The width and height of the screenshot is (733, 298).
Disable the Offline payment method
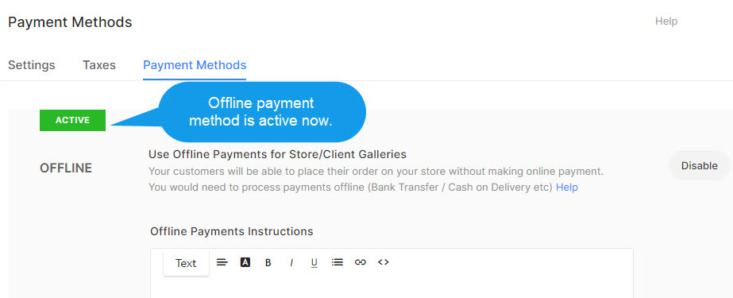click(700, 165)
